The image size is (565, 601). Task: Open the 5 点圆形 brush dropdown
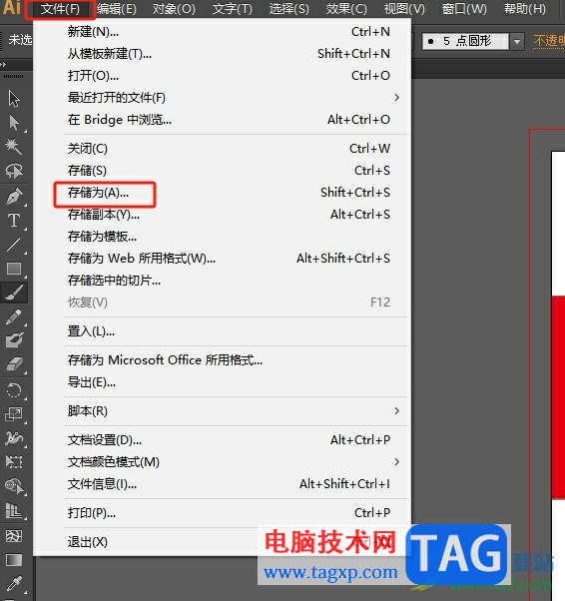click(x=517, y=41)
